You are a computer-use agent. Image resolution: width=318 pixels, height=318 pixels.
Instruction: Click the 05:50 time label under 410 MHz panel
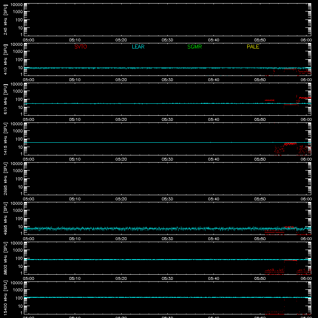260,80
